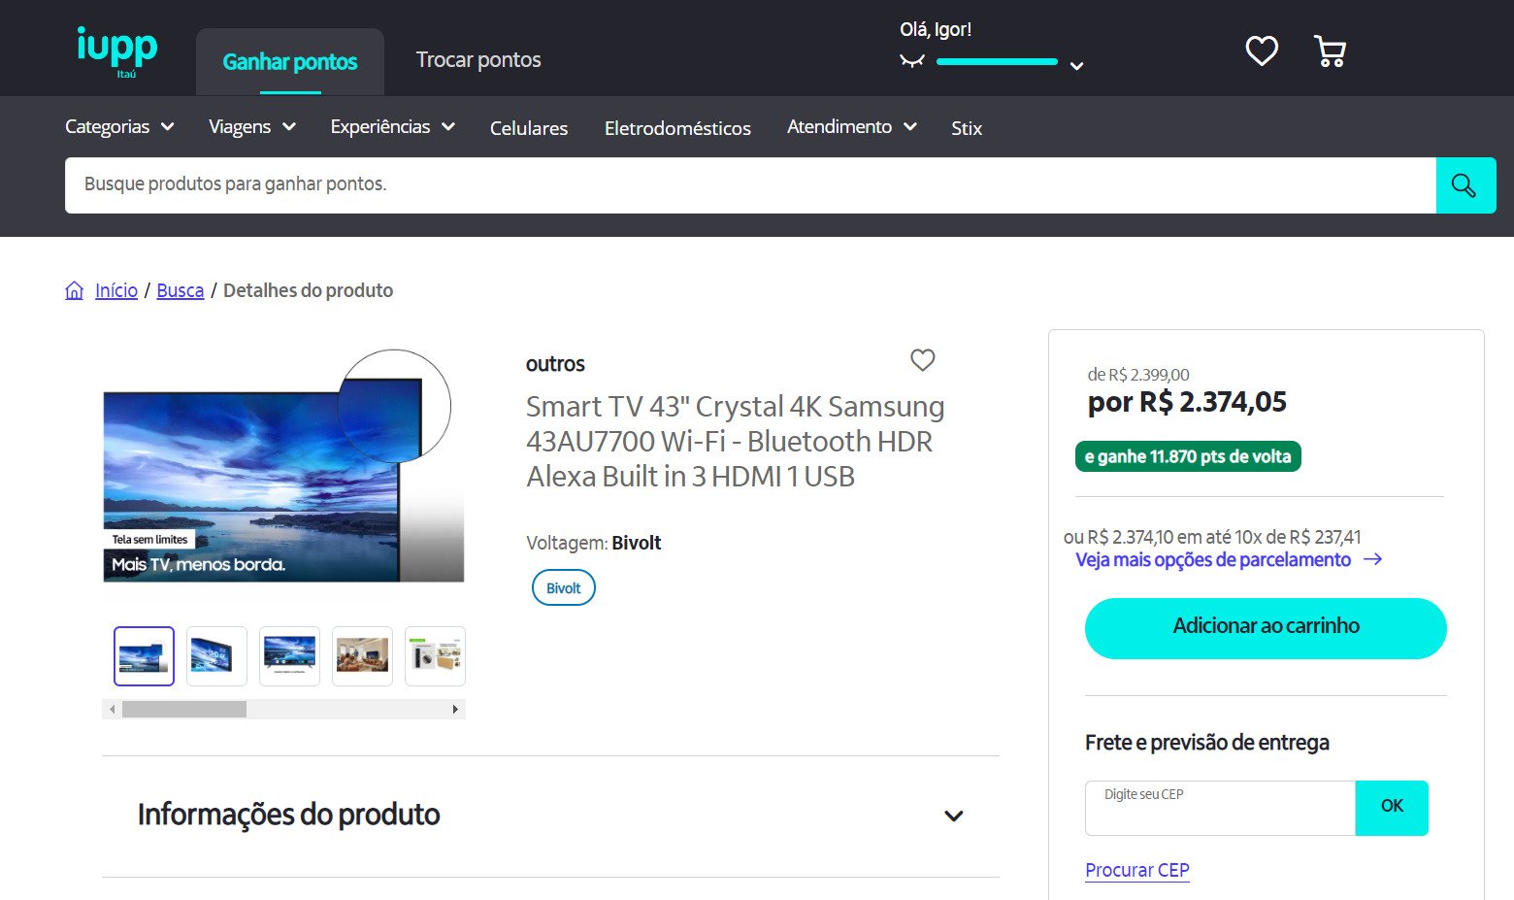Viewport: 1514px width, 900px height.
Task: Toggle points visibility eye icon
Action: point(911,61)
